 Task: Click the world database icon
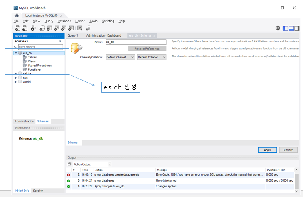20,82
